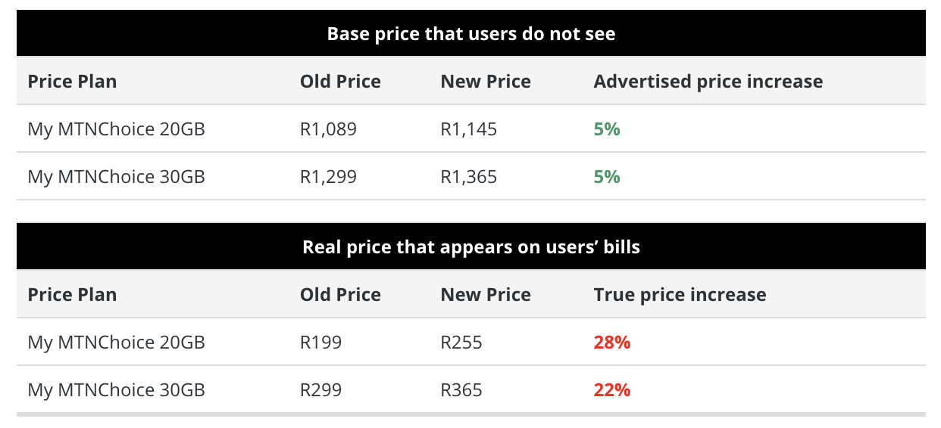Screen dimensions: 941x428
Task: Click the red 28% true increase figure
Action: pos(611,343)
